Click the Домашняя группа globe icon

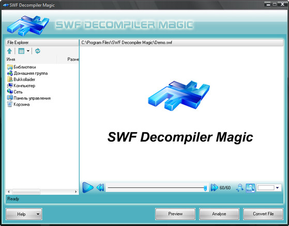click(10, 73)
